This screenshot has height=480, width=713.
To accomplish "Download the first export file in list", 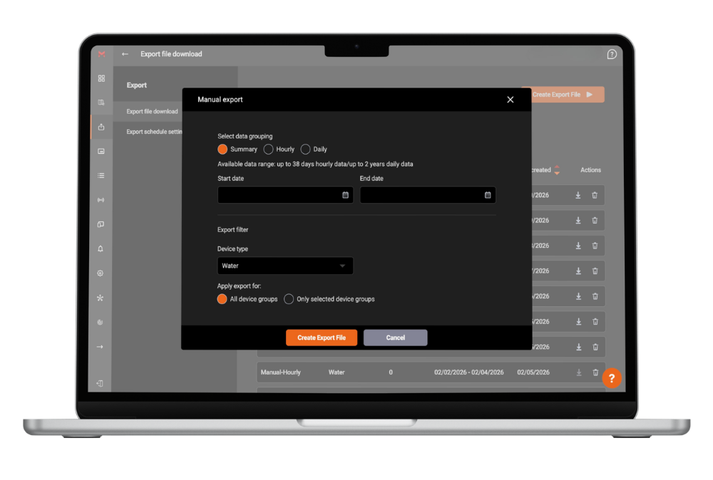I will click(578, 195).
